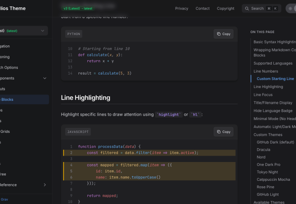
Task: Jump to Nord theme entry
Action: click(261, 157)
